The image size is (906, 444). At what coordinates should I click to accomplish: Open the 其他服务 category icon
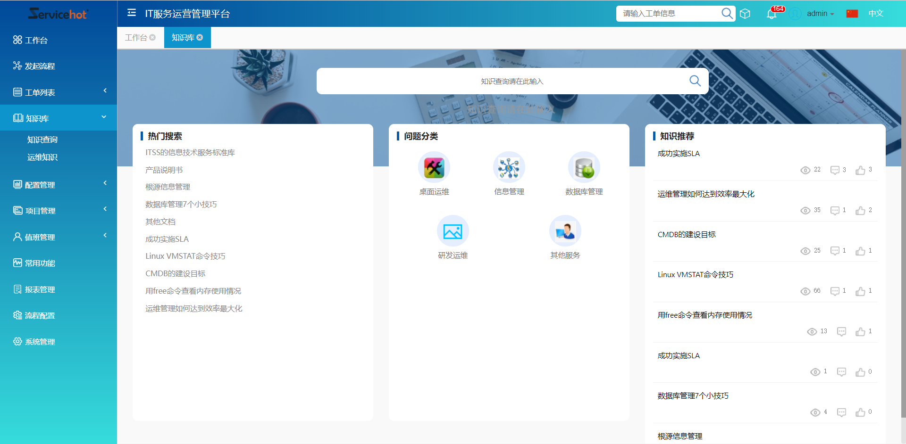pos(565,231)
